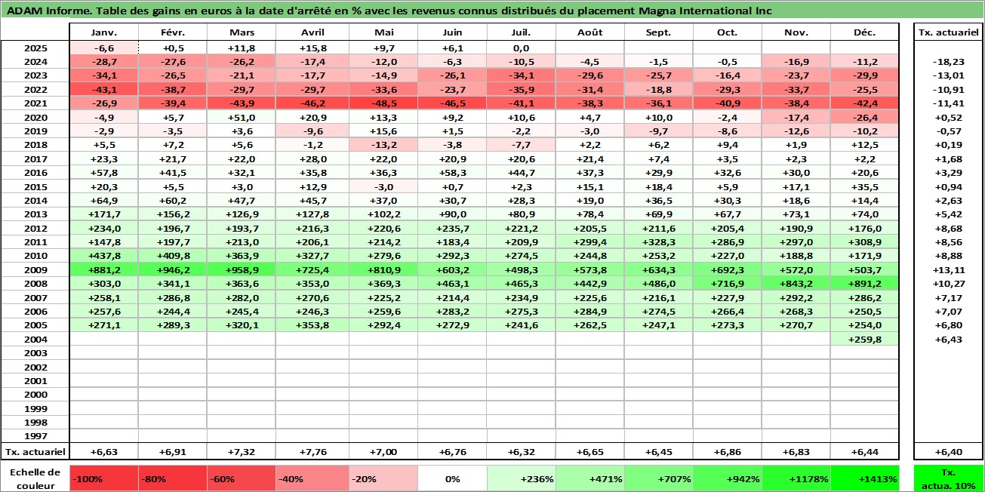The height and width of the screenshot is (492, 985).
Task: Click 2024 actuarial rate value -18,23
Action: point(948,62)
